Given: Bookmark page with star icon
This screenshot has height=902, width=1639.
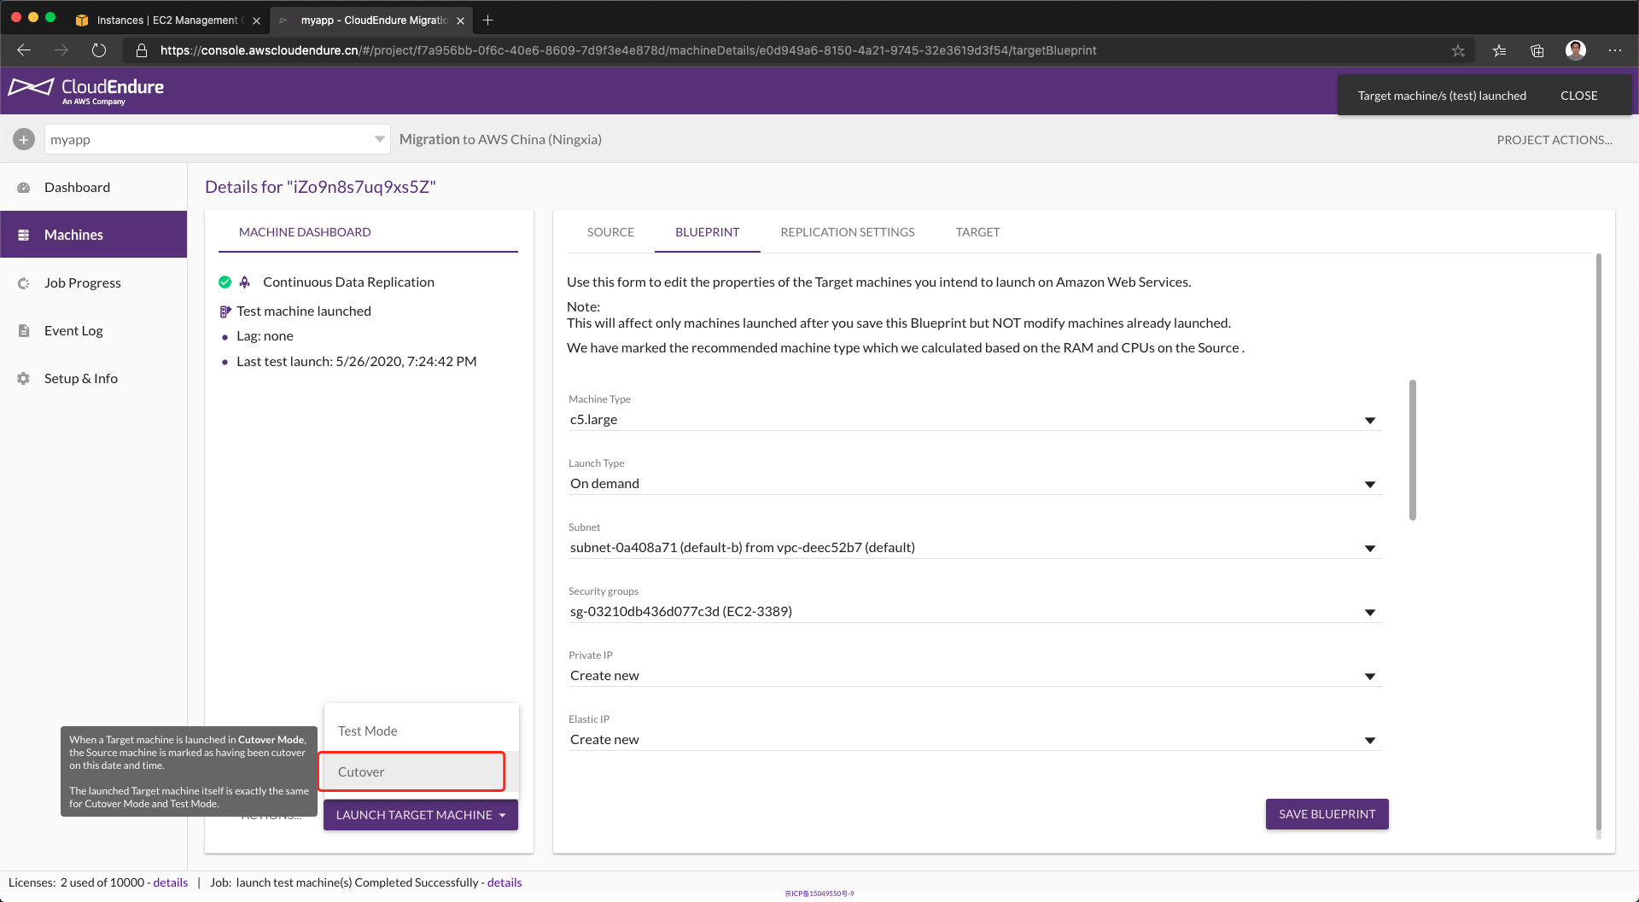Looking at the screenshot, I should click(1458, 50).
